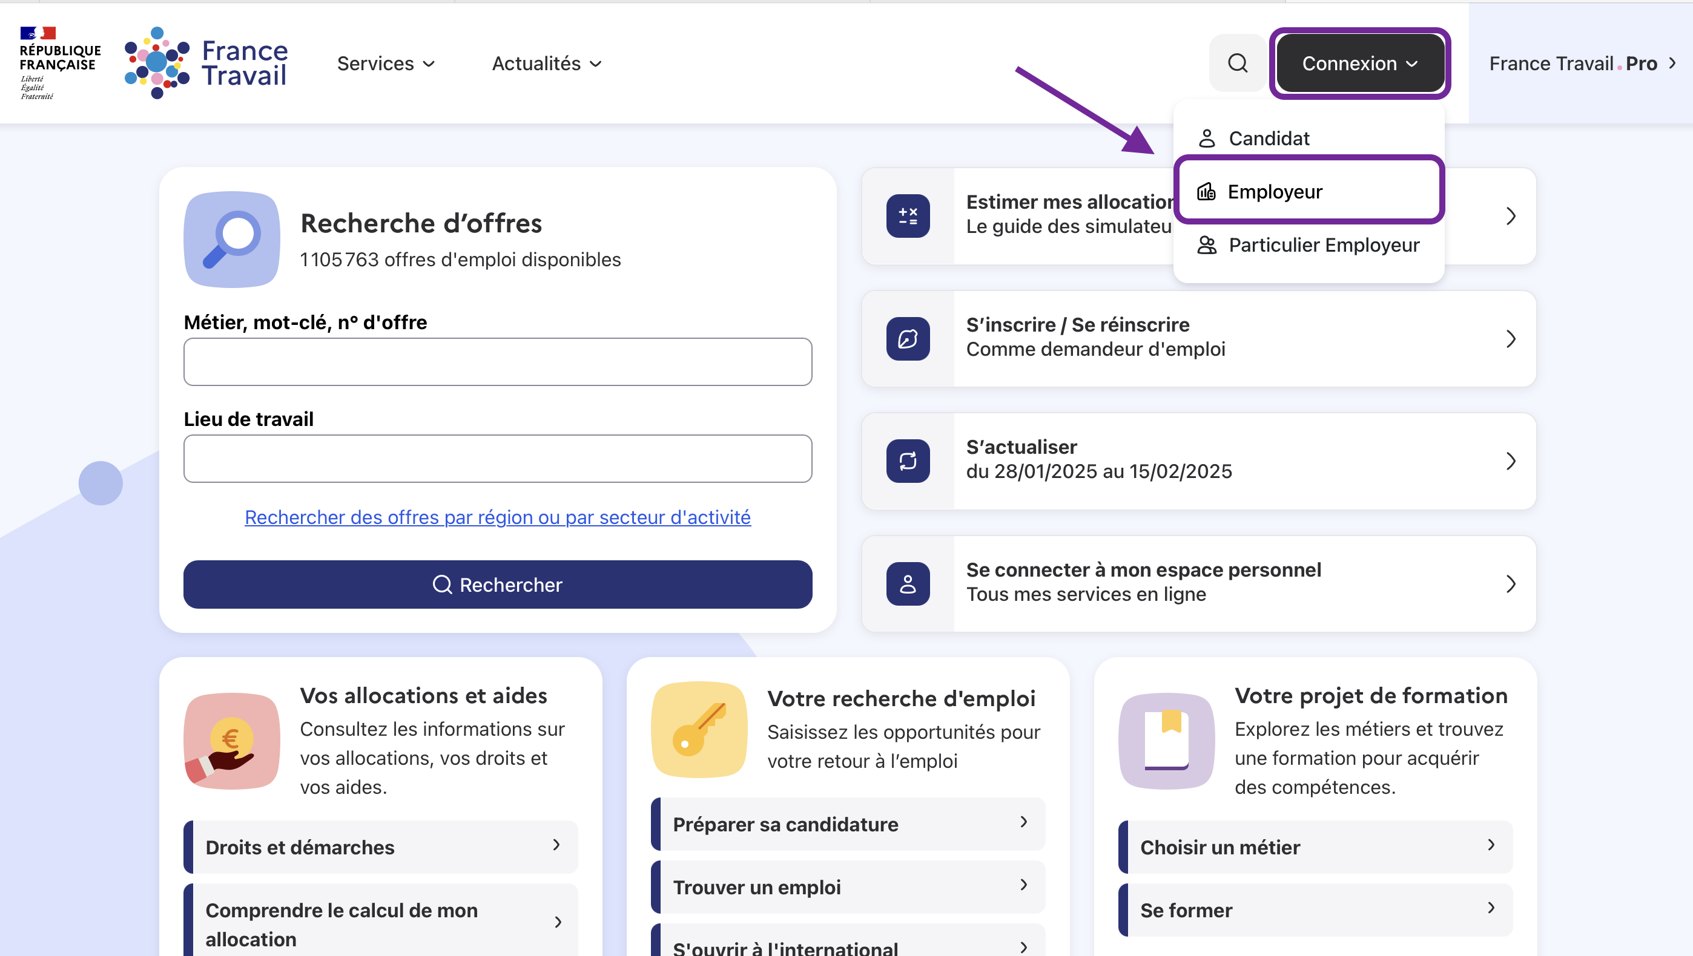Click the euro coin allocations illustration
Image resolution: width=1693 pixels, height=956 pixels.
click(x=231, y=741)
